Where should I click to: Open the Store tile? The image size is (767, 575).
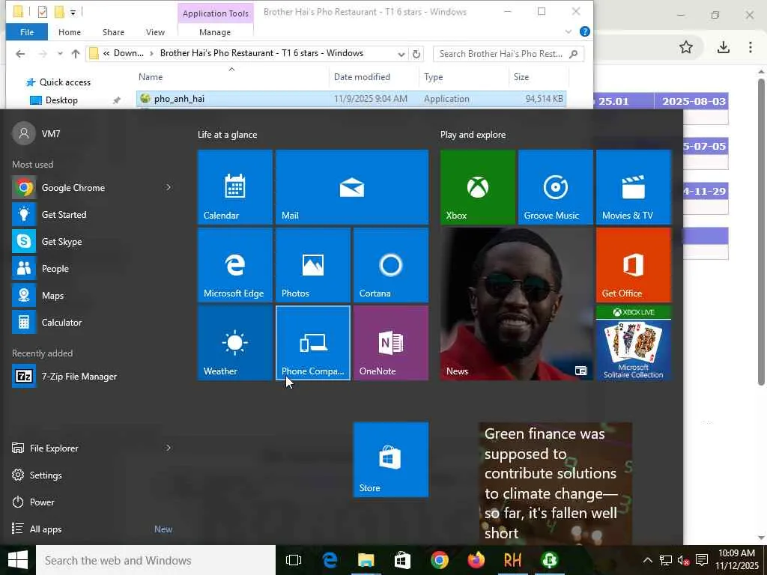pos(391,460)
